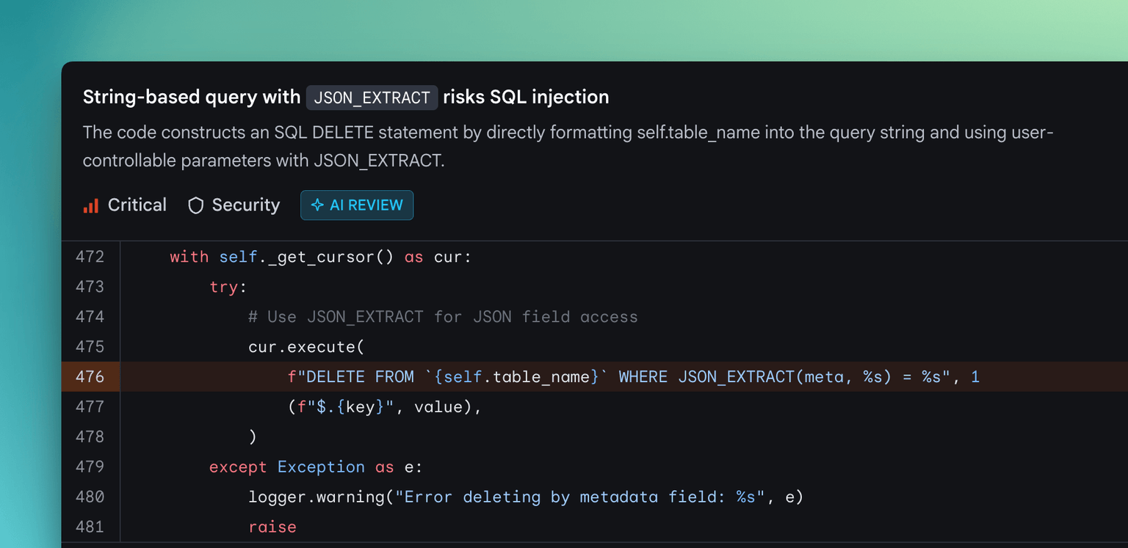Image resolution: width=1128 pixels, height=548 pixels.
Task: Click the except Exception statement
Action: [286, 467]
